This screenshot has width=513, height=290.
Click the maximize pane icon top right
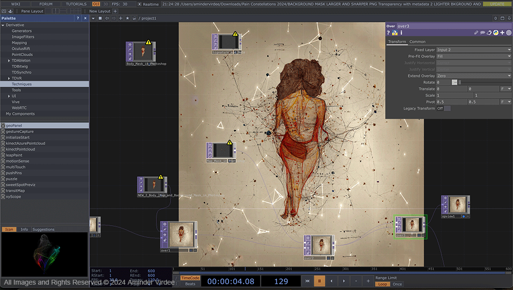click(503, 18)
